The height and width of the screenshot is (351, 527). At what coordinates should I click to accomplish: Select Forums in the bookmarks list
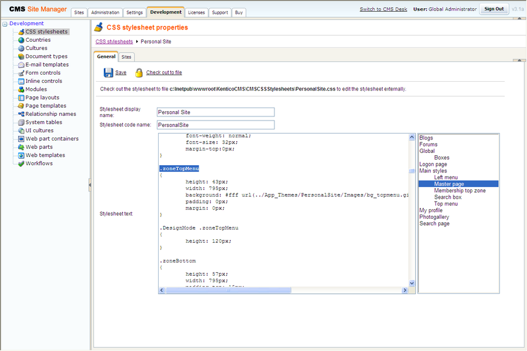click(x=428, y=145)
